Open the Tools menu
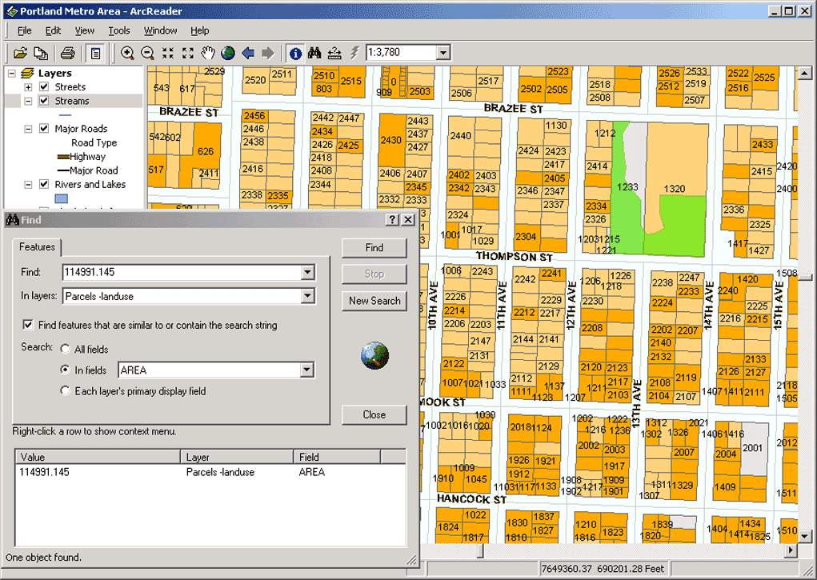This screenshot has width=817, height=580. [x=119, y=30]
